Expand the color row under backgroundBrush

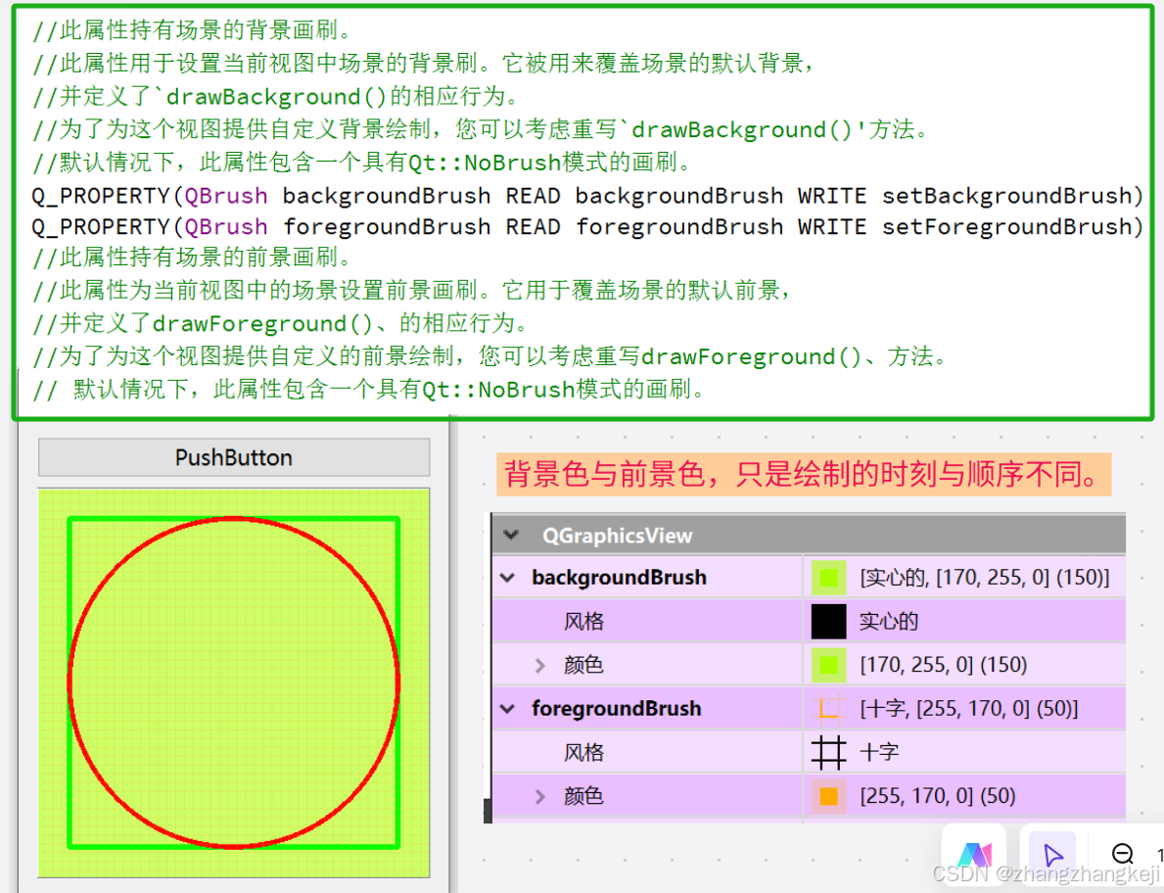540,665
